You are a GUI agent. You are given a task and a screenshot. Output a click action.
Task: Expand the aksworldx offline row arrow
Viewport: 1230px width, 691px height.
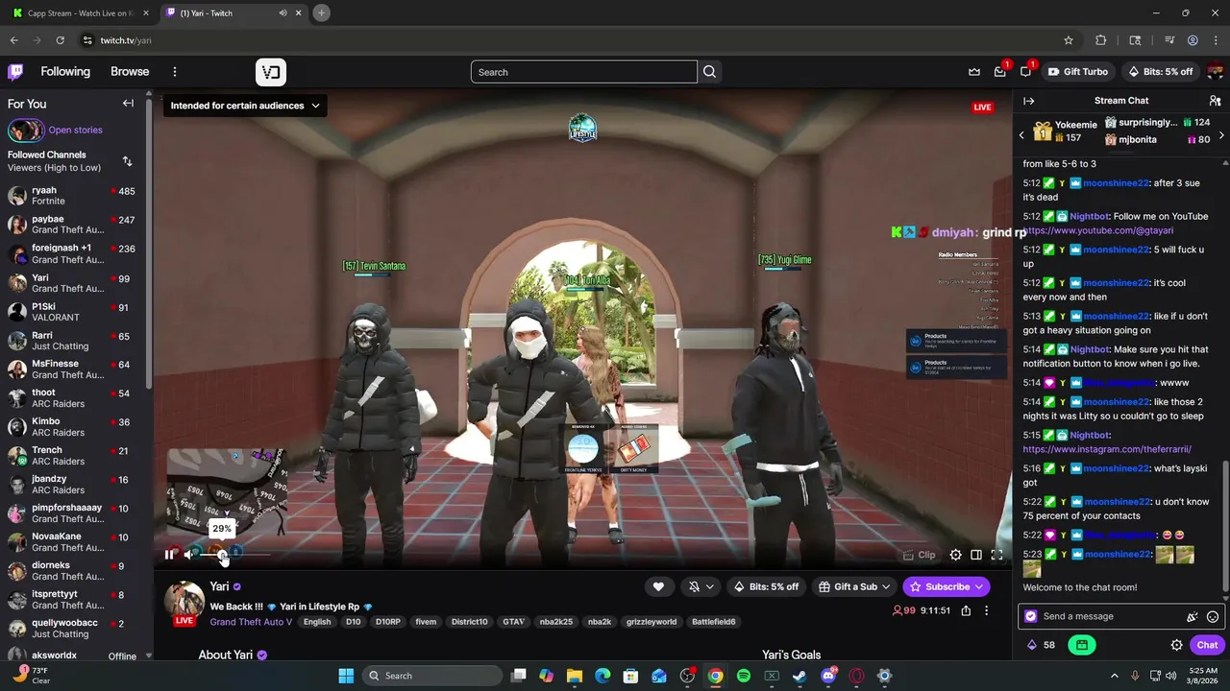coord(147,656)
